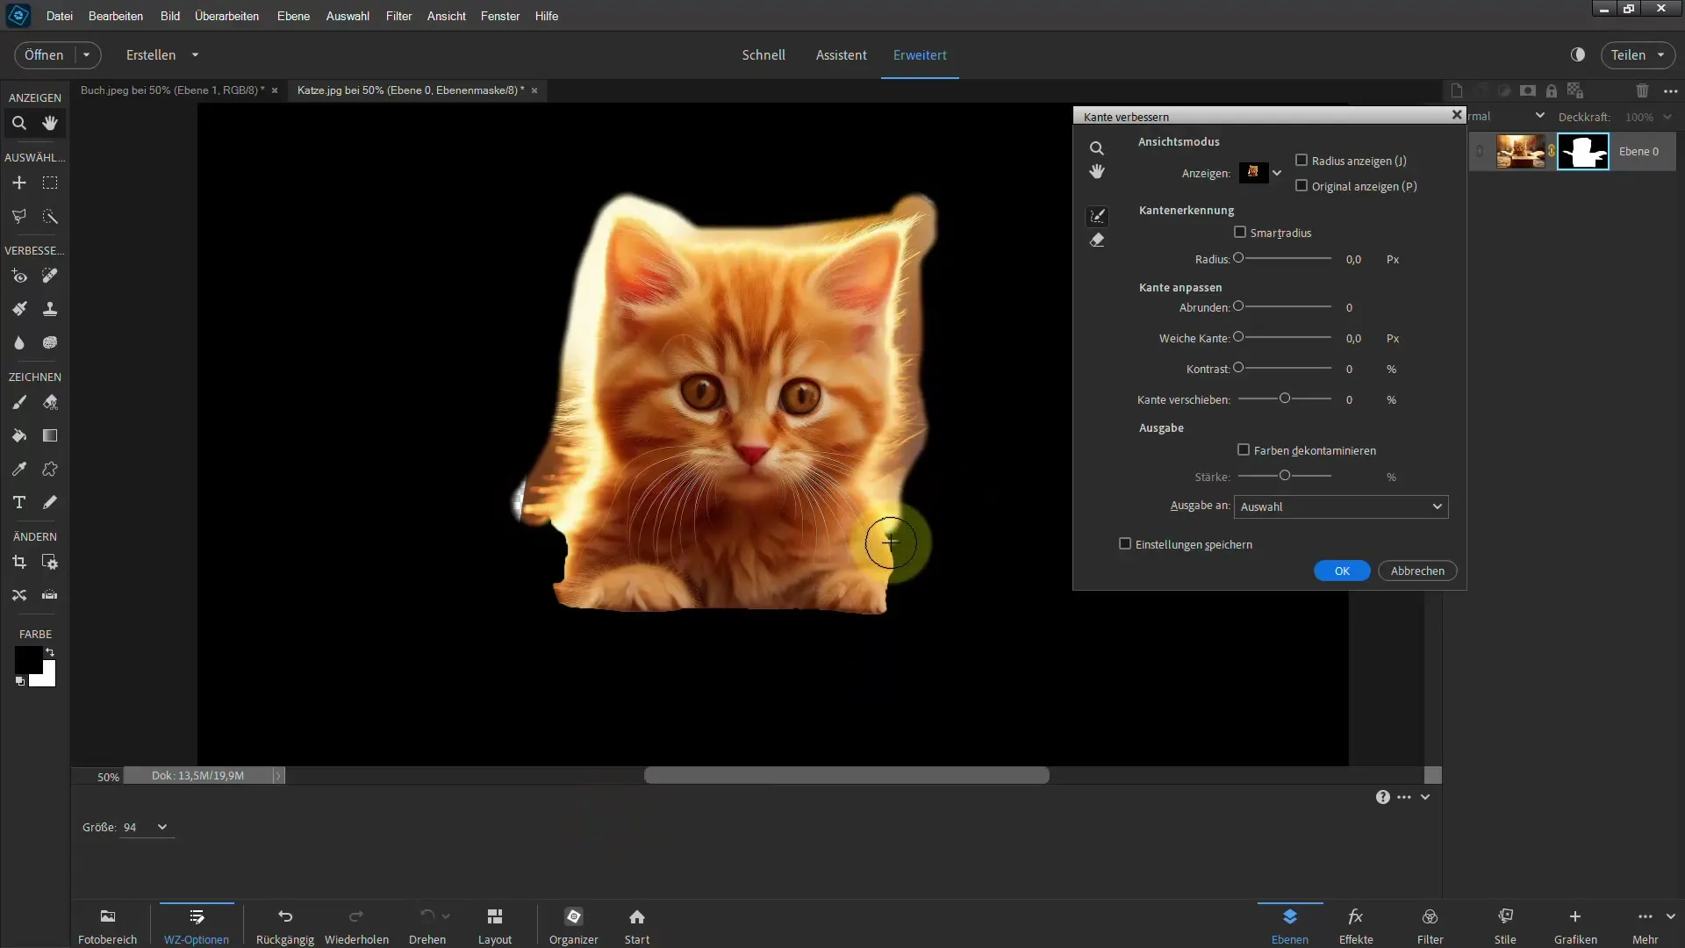The image size is (1685, 948).
Task: Click the foreground color swatch
Action: coord(28,660)
